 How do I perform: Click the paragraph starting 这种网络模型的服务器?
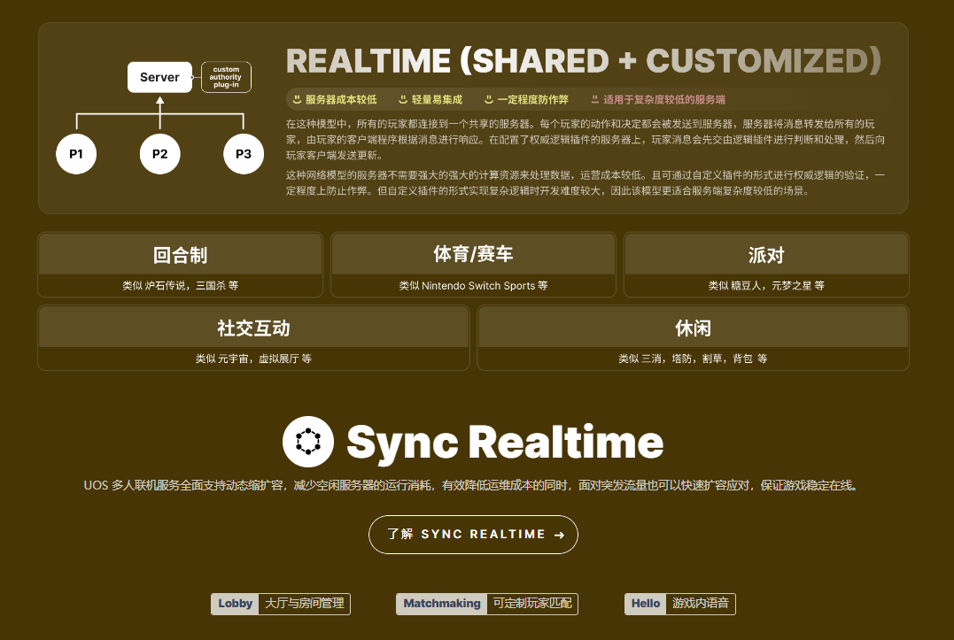[x=586, y=183]
